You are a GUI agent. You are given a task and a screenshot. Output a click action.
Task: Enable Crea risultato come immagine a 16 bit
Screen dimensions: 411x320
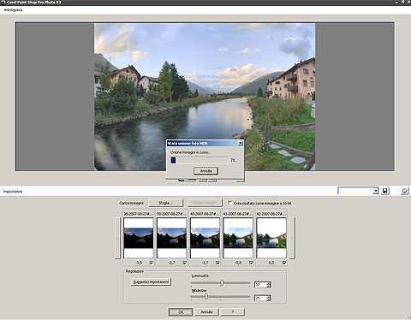(230, 203)
